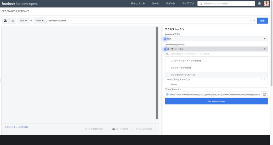Image resolution: width=273 pixels, height=145 pixels.
Task: Open notifications bell icon
Action: click(259, 3)
